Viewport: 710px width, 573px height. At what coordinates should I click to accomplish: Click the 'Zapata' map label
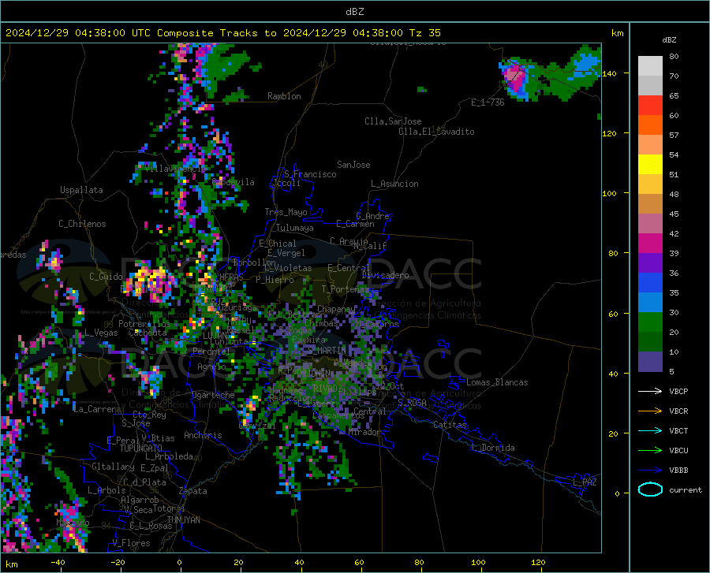point(193,491)
